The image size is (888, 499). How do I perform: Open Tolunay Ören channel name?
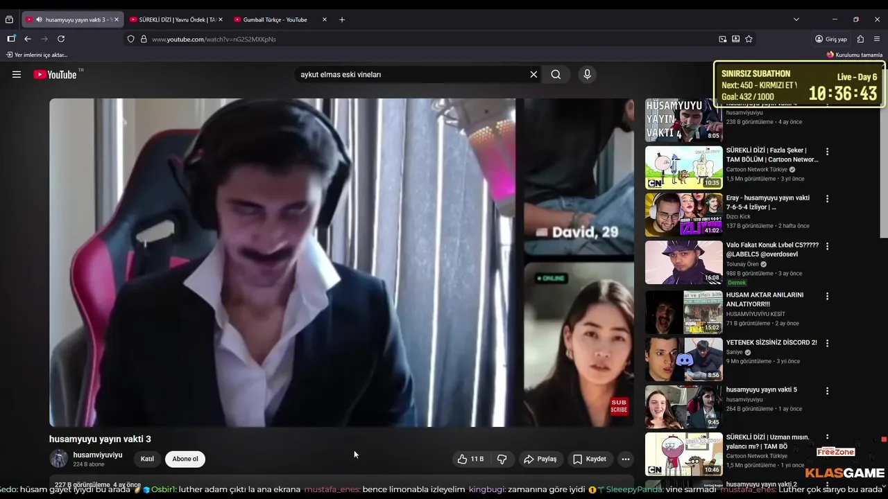click(743, 264)
